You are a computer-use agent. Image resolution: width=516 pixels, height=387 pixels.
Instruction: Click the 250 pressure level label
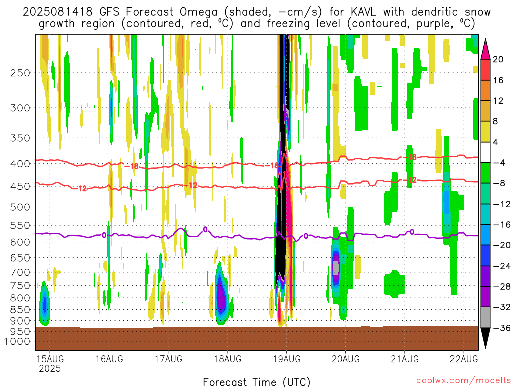click(x=20, y=73)
